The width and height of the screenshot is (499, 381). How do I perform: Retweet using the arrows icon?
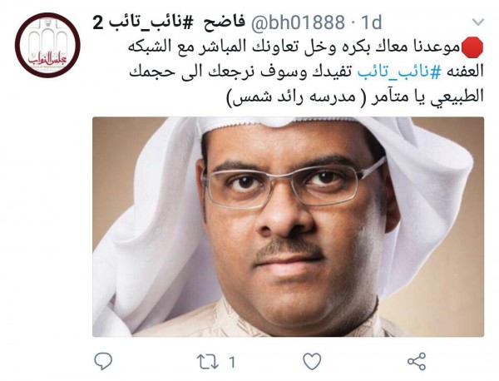pyautogui.click(x=207, y=362)
